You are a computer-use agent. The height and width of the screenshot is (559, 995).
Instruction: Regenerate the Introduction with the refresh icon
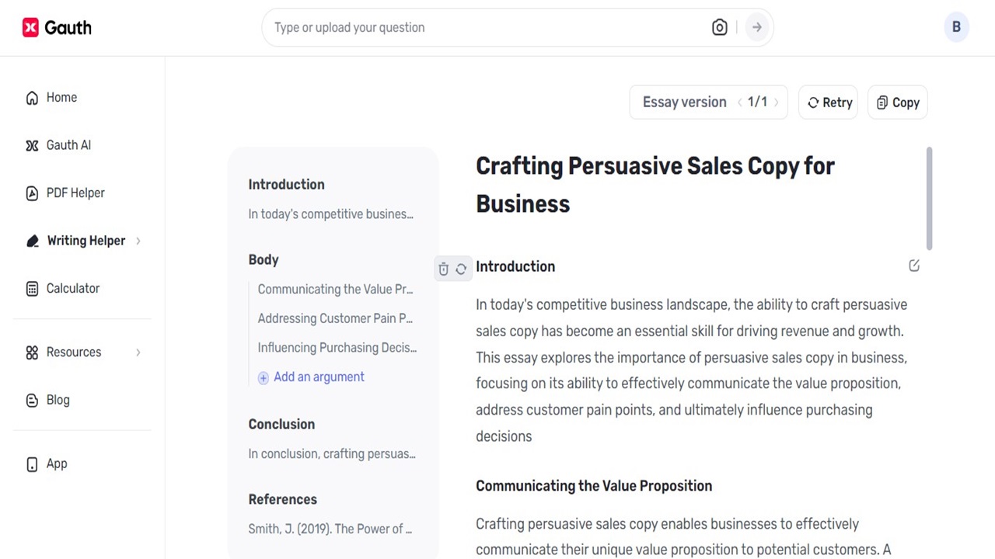pos(461,269)
